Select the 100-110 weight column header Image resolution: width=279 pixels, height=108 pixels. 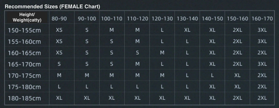(112, 19)
